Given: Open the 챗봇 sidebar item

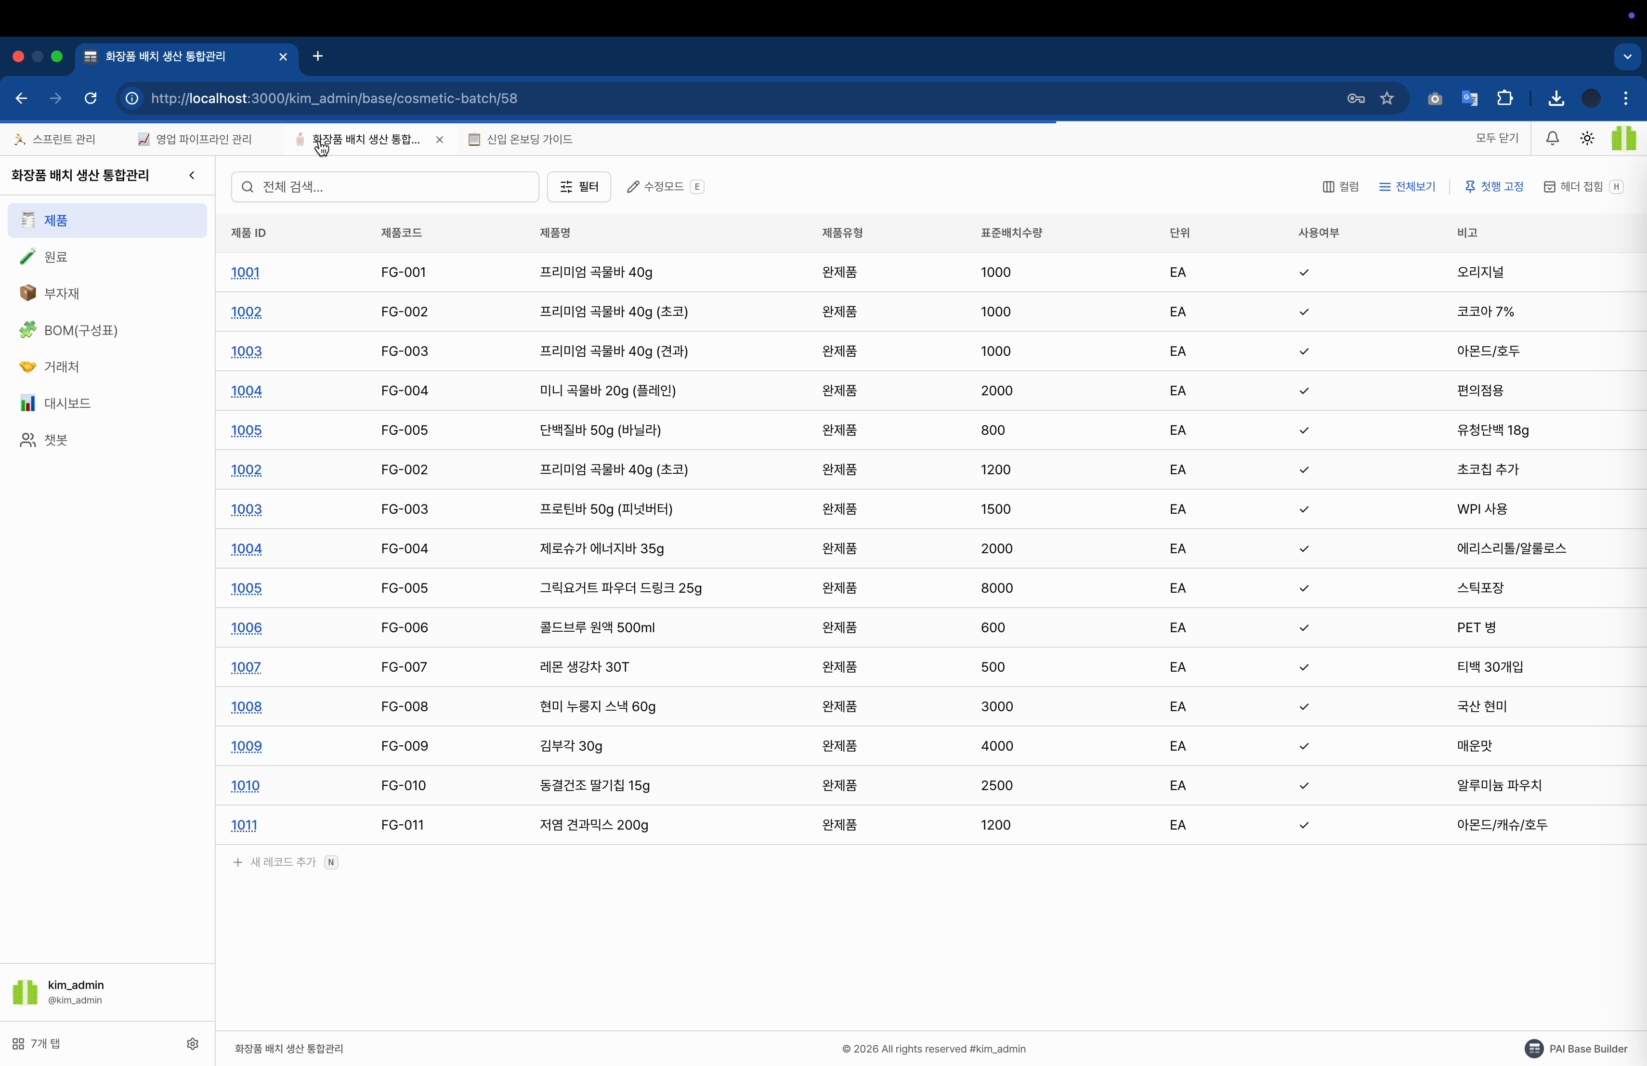Looking at the screenshot, I should pos(55,440).
